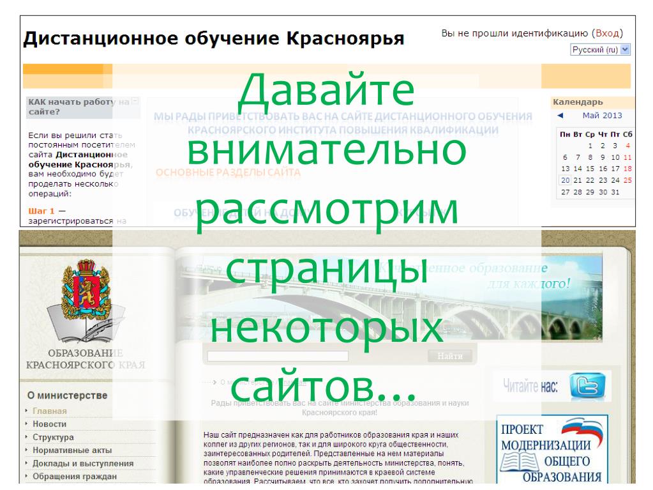Select calendar day 25
653x490 pixels.
tap(627, 180)
